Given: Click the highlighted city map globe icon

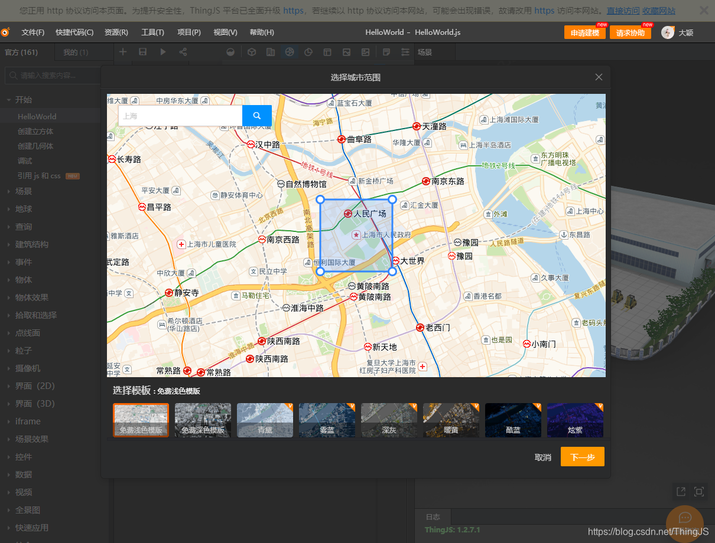Looking at the screenshot, I should 289,52.
